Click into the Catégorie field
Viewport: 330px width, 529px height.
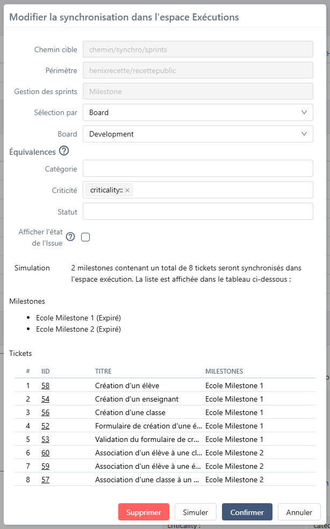pyautogui.click(x=198, y=168)
